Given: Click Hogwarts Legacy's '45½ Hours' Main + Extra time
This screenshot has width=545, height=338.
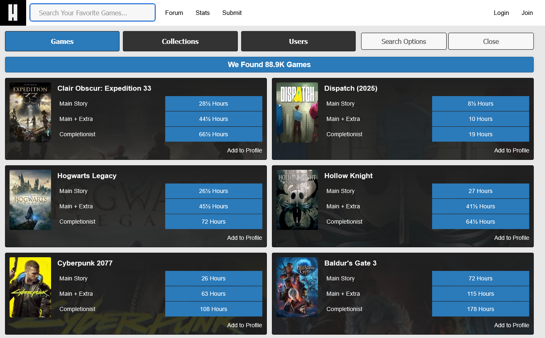Looking at the screenshot, I should (214, 206).
